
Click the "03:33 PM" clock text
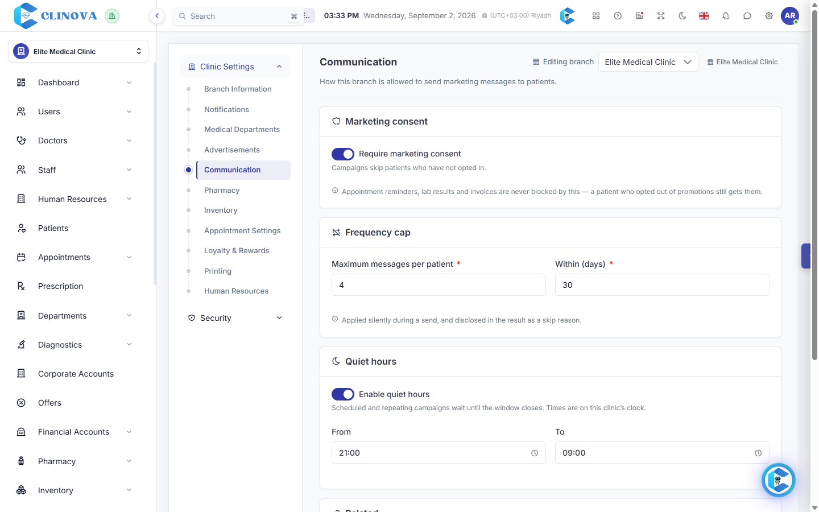(341, 16)
